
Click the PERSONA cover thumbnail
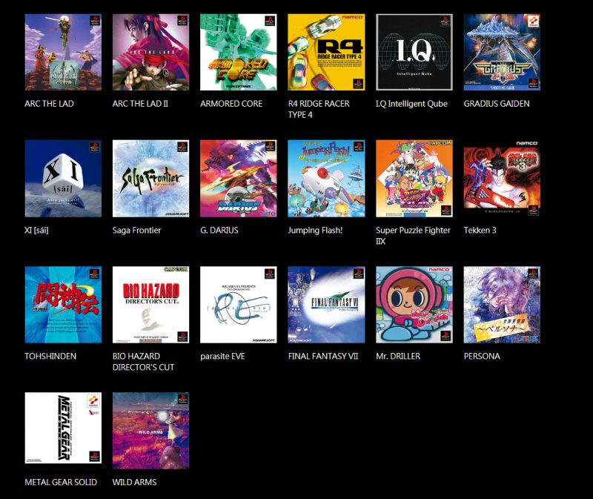pos(502,305)
